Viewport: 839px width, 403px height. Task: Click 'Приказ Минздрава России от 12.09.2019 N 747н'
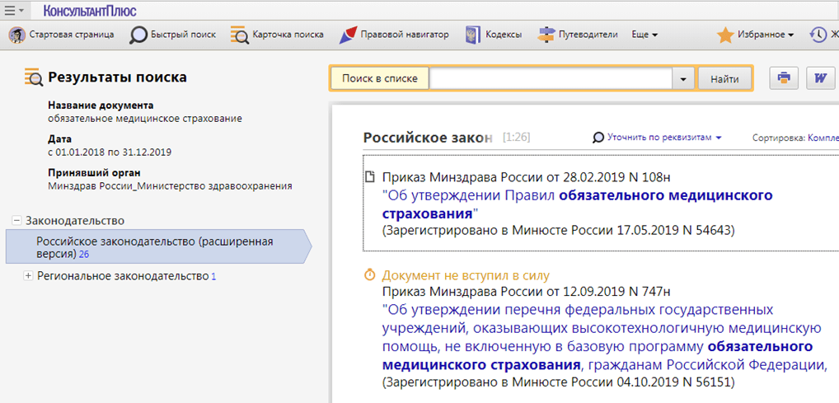point(526,292)
